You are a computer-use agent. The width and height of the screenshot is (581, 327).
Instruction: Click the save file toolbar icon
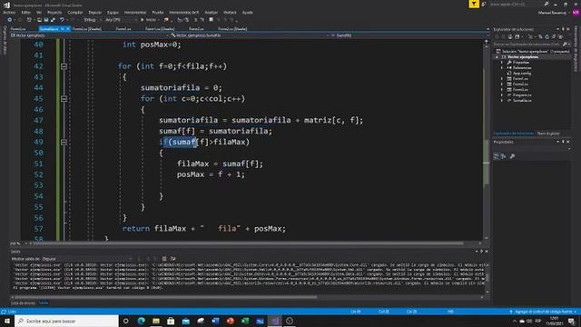pos(46,20)
